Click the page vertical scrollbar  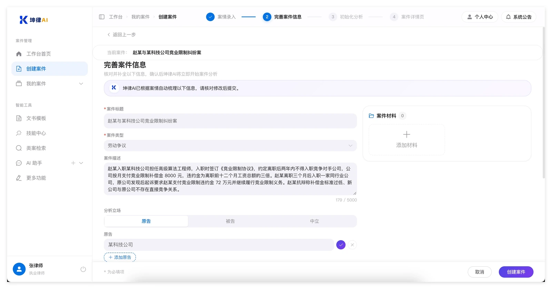point(544,103)
